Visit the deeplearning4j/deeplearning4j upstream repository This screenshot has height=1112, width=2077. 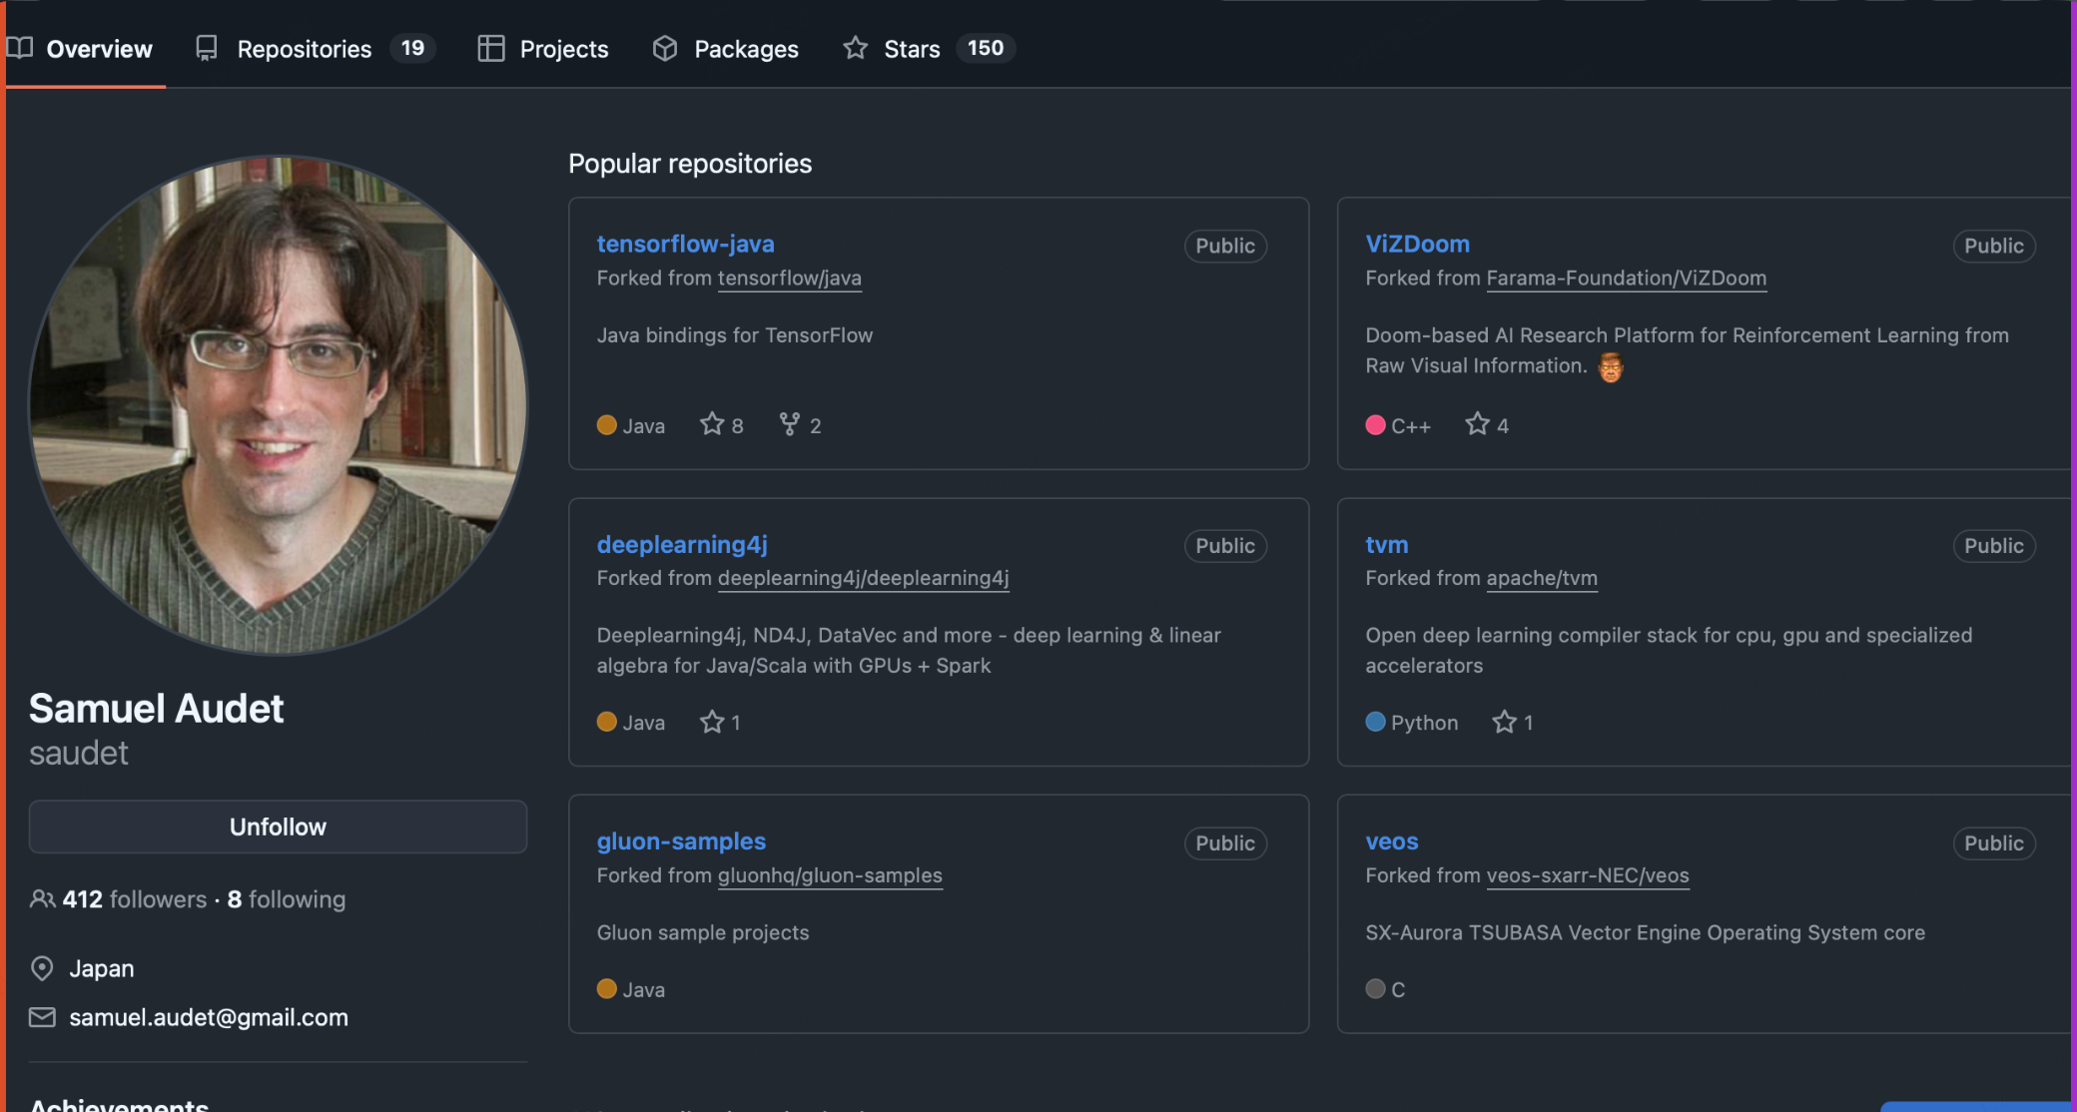pos(864,578)
